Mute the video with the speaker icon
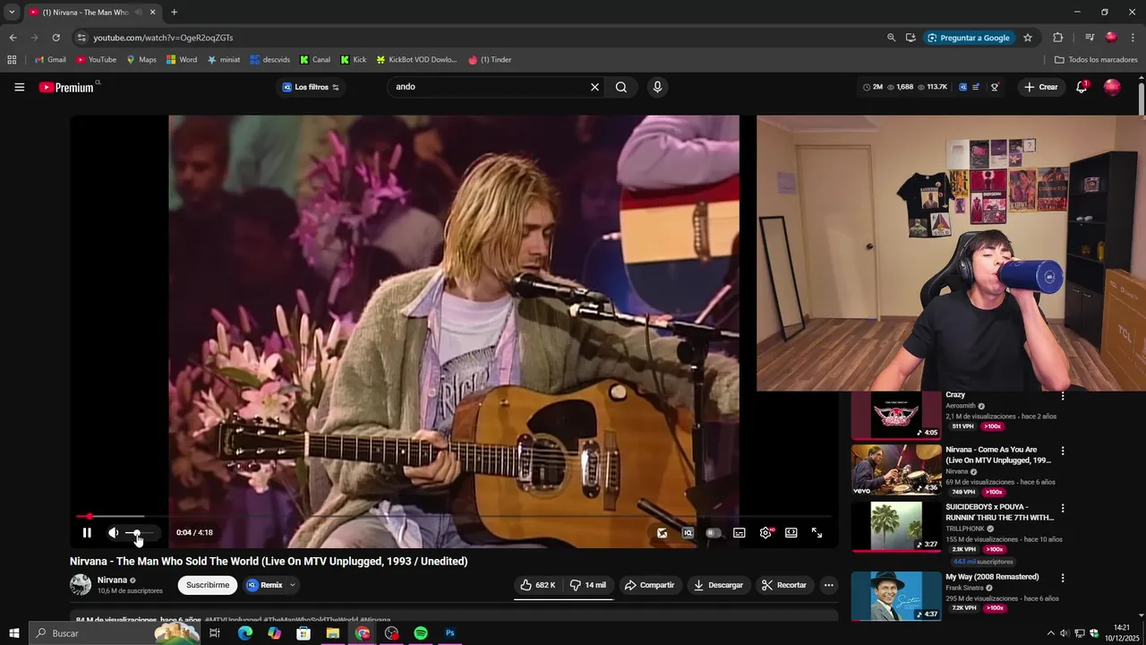 click(114, 532)
